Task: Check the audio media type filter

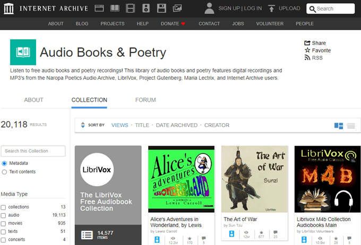Action: (x=4, y=215)
